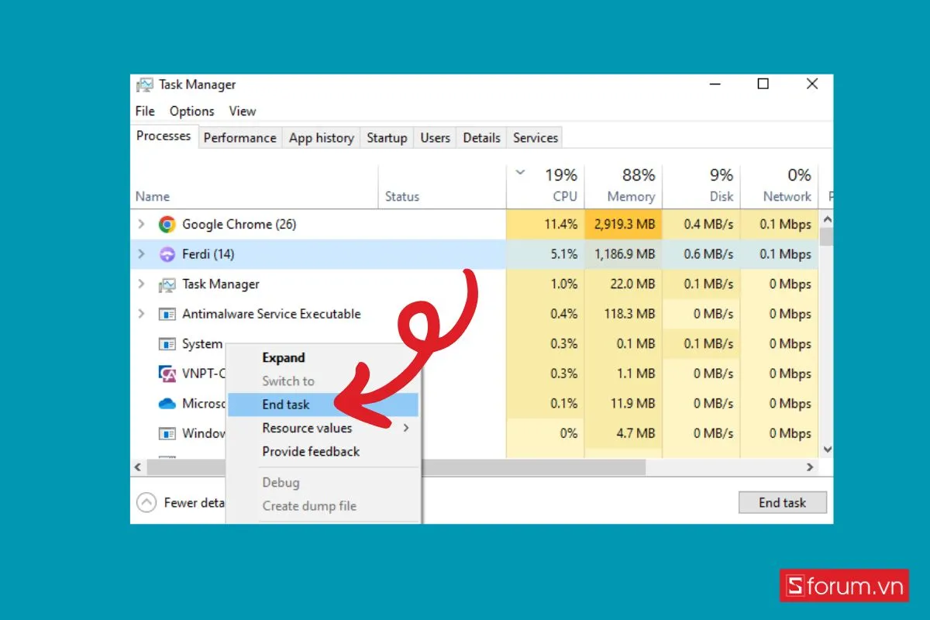The width and height of the screenshot is (930, 620).
Task: Click the Task Manager process icon
Action: point(167,284)
